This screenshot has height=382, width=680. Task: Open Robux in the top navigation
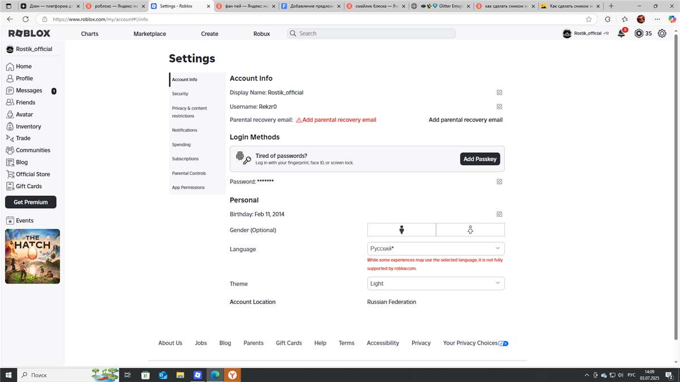[262, 34]
